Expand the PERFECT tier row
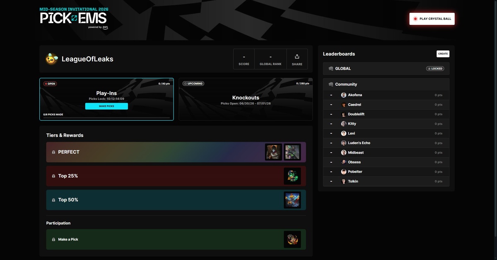The height and width of the screenshot is (260, 497). click(x=176, y=152)
